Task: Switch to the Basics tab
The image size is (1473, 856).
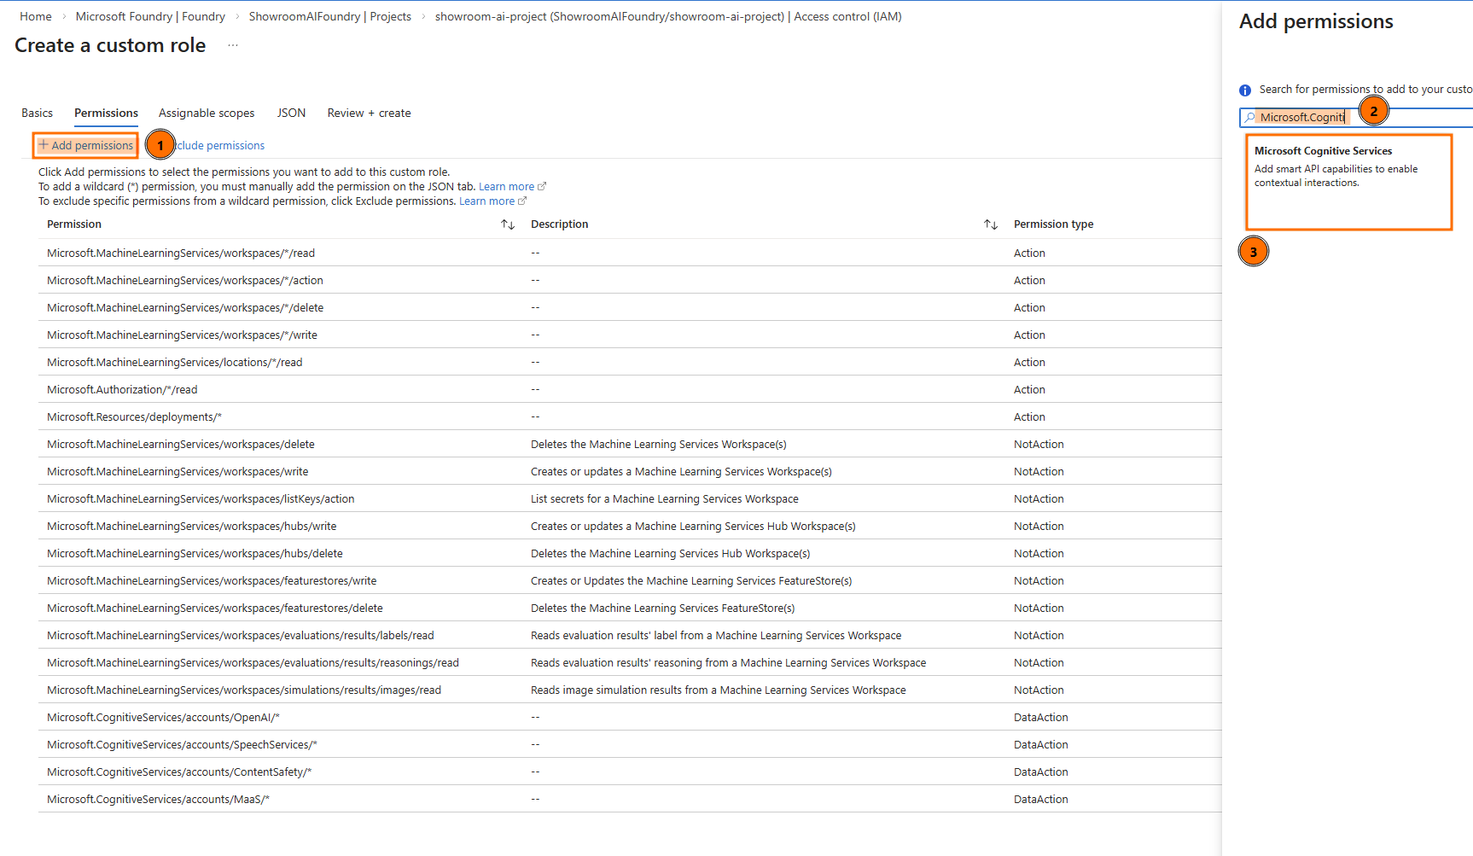Action: (37, 113)
